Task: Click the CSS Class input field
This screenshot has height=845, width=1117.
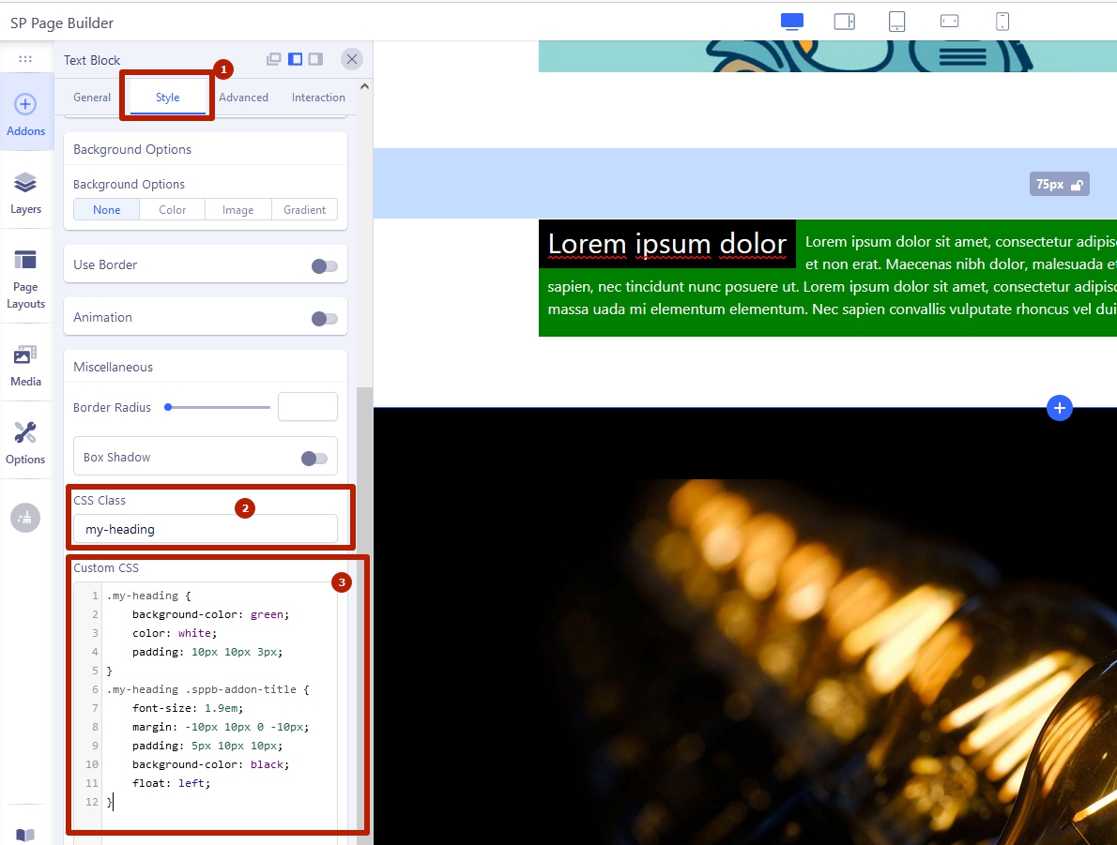Action: point(205,529)
